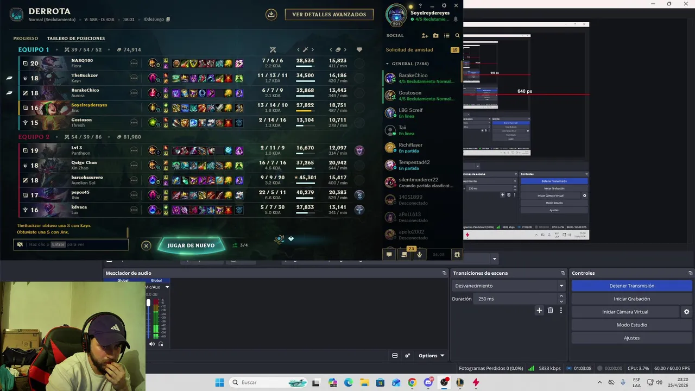Select friend Tempestad42 in social list
The height and width of the screenshot is (391, 695).
coord(422,165)
